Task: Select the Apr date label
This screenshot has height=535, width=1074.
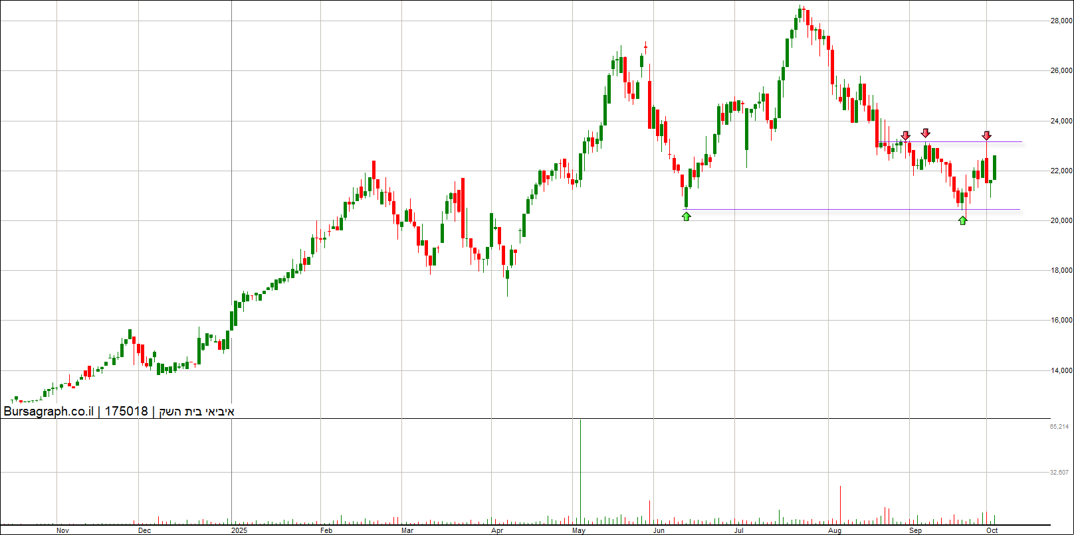Action: [x=496, y=530]
